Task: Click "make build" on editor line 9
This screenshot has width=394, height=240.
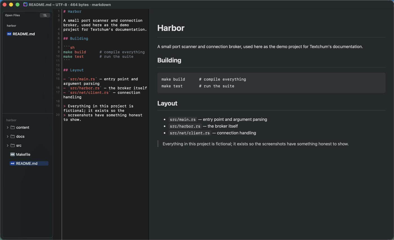Action: point(75,52)
